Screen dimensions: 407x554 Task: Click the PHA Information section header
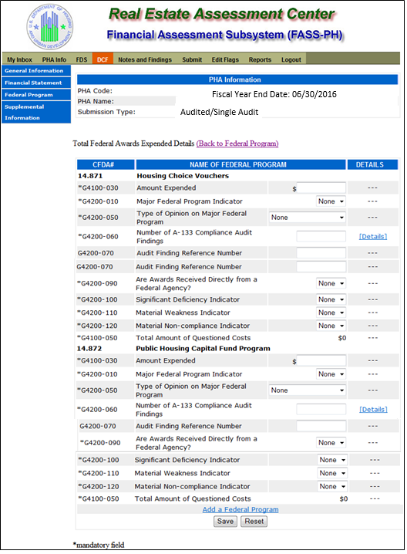click(237, 79)
